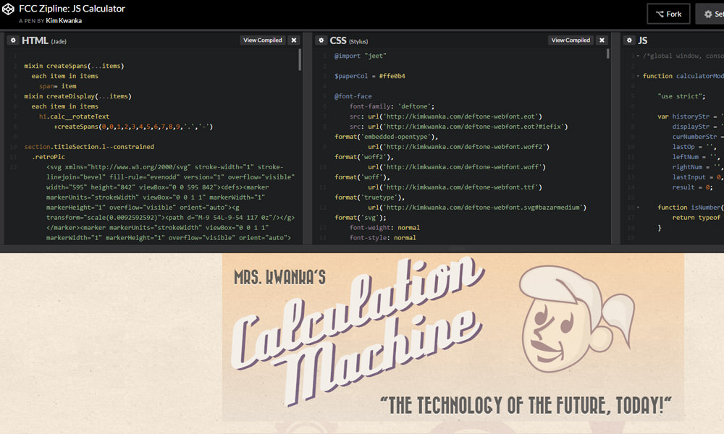
Task: Click the 'h1.calc__rotateText' line
Action: click(x=74, y=116)
